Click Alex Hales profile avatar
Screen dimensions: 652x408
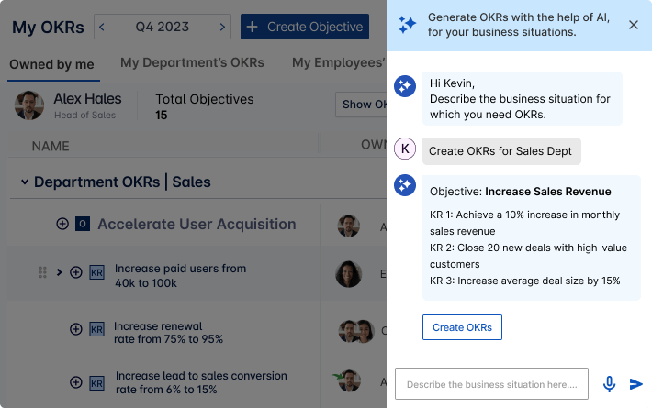(29, 105)
